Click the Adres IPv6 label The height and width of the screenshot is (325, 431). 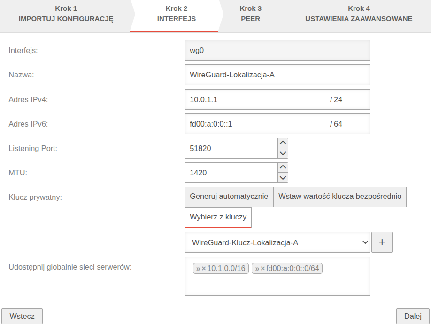[28, 124]
